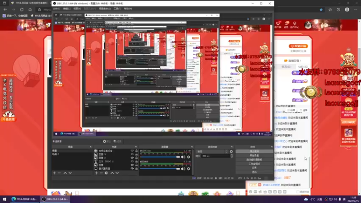Toggle visibility of 图像 2 source

click(x=132, y=158)
